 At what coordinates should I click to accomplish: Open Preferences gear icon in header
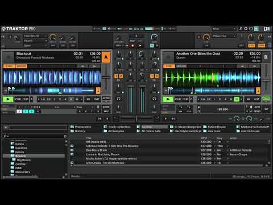pyautogui.click(x=246, y=28)
